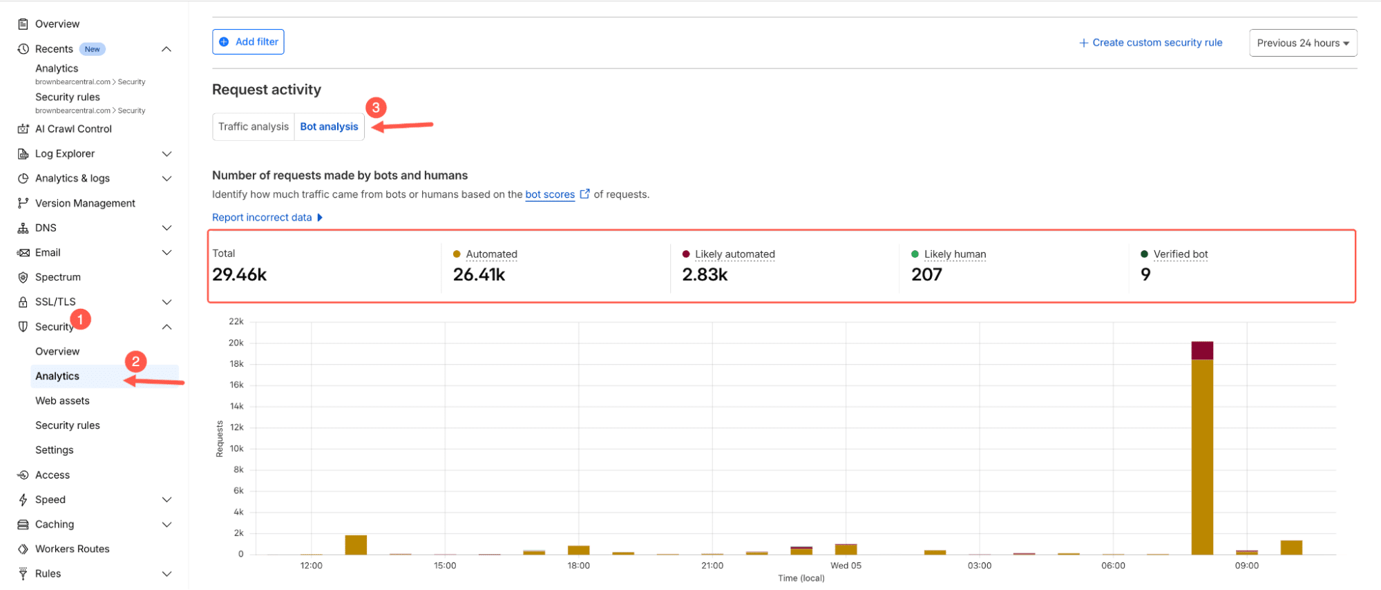The image size is (1381, 590).
Task: Open the recent Security rules entry under Recents
Action: [x=68, y=97]
